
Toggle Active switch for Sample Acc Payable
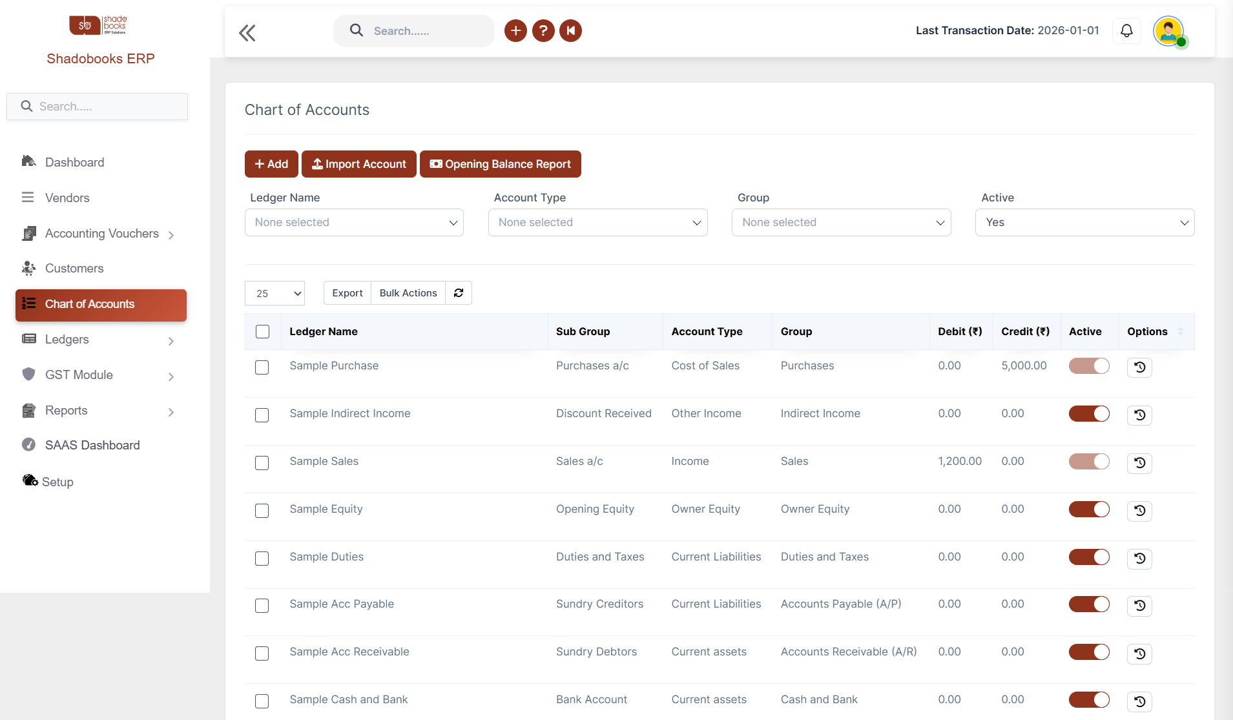click(x=1089, y=604)
